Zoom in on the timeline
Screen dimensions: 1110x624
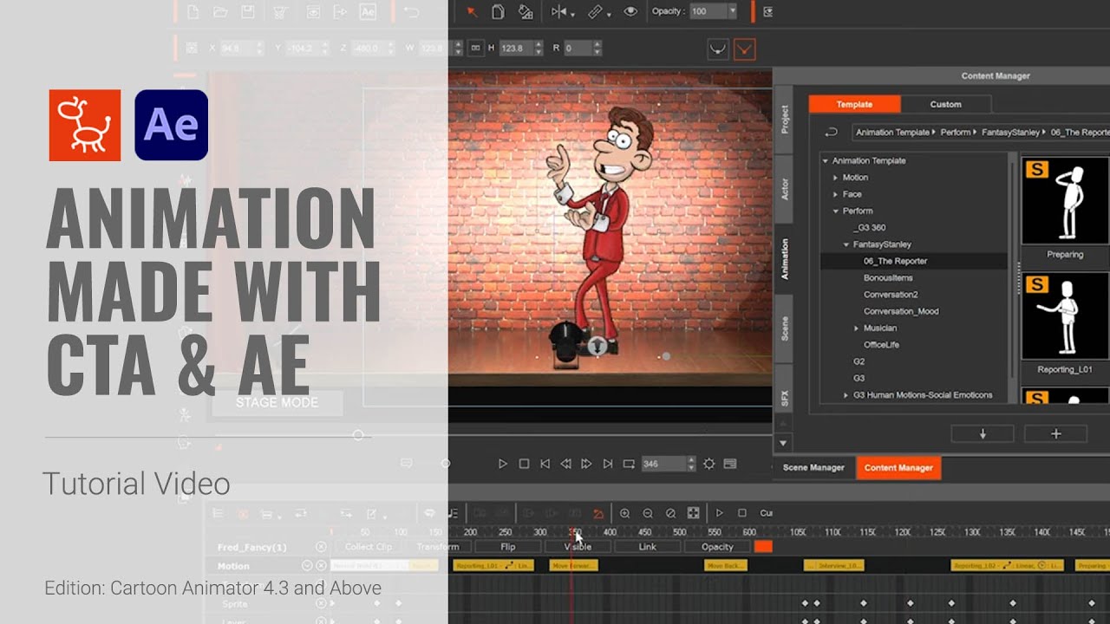[x=624, y=513]
